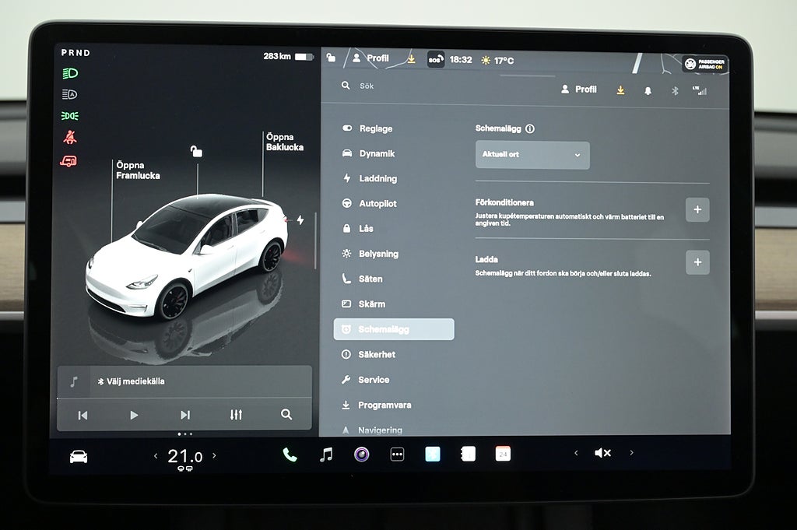Increase cabin temperature with right arrow
The width and height of the screenshot is (797, 530).
click(x=215, y=456)
